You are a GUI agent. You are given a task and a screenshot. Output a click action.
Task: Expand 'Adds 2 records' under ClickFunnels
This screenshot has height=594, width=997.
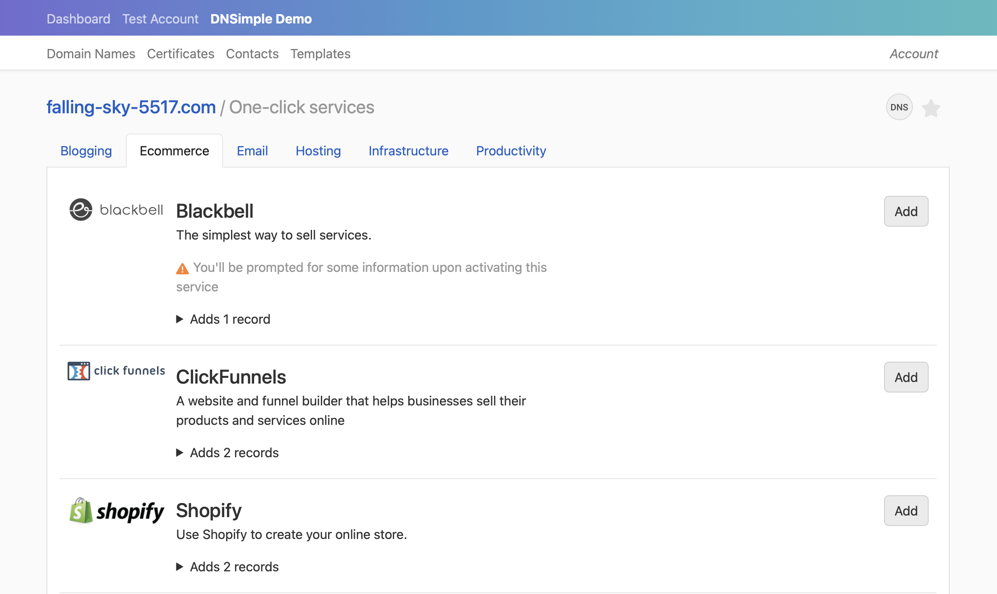tap(227, 452)
